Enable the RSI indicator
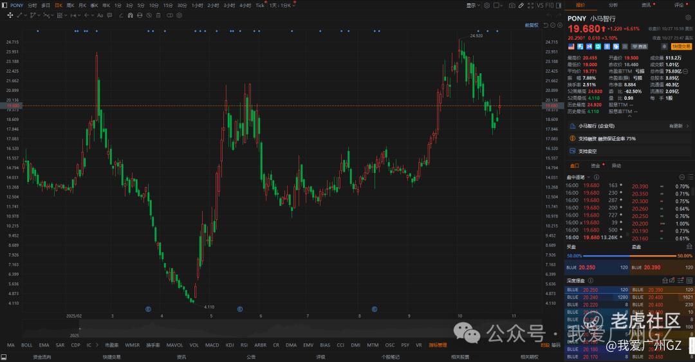This screenshot has width=695, height=362. point(244,345)
